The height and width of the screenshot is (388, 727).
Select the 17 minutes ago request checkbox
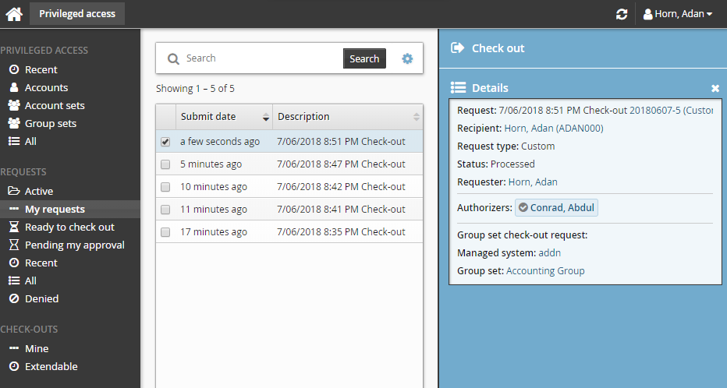[165, 232]
